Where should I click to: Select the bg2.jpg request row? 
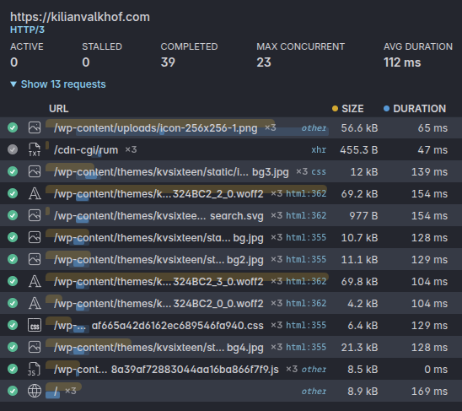(x=231, y=259)
